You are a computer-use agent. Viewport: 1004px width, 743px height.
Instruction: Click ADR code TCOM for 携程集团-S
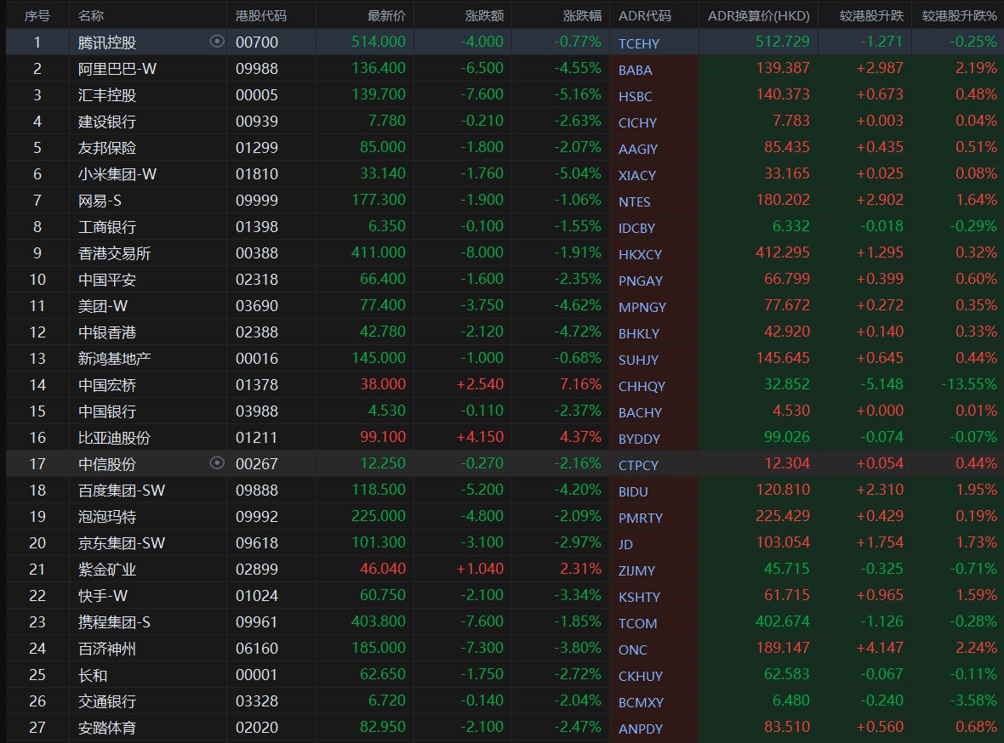pyautogui.click(x=637, y=623)
